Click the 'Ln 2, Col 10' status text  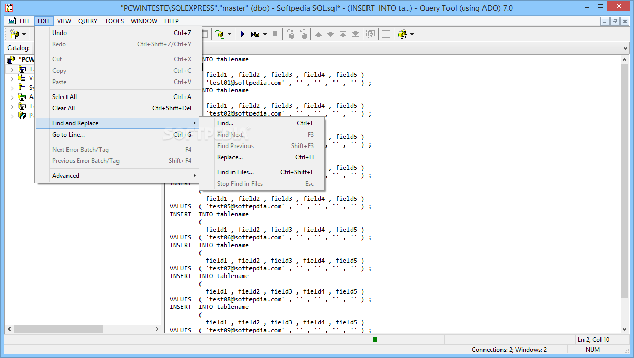click(x=593, y=339)
